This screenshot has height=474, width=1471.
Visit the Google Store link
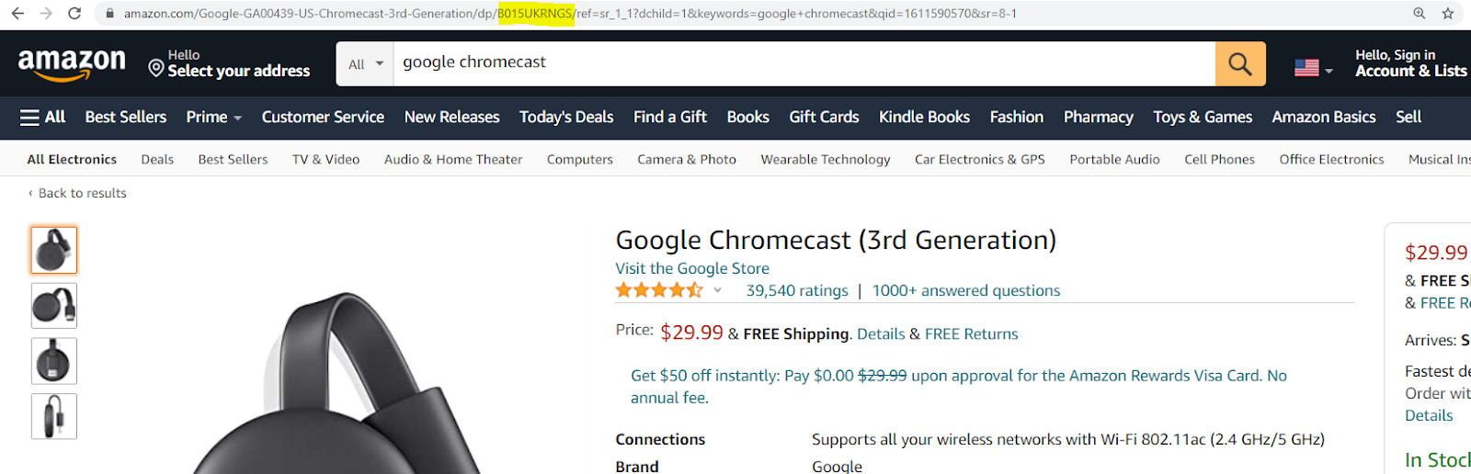click(x=691, y=268)
